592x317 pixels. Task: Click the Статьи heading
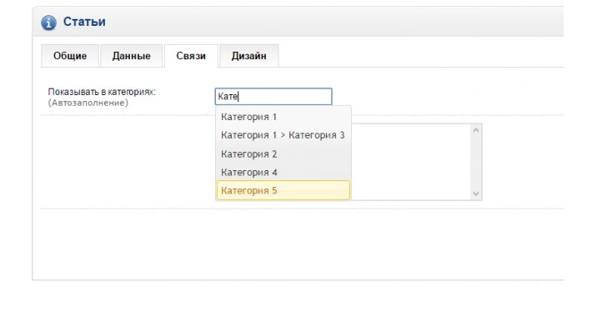pyautogui.click(x=84, y=22)
